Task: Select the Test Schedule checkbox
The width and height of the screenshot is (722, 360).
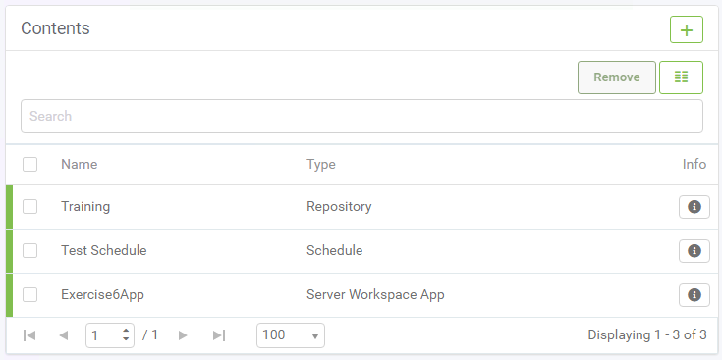Action: pos(29,251)
